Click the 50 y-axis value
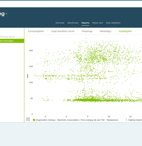The image size is (142, 146). [32, 99]
